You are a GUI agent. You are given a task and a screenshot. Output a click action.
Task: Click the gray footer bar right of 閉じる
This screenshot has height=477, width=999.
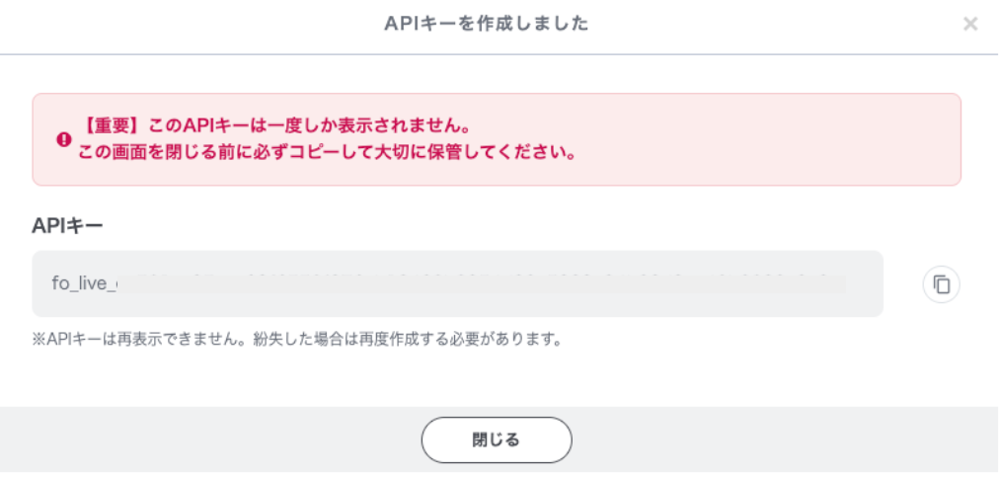[790, 439]
